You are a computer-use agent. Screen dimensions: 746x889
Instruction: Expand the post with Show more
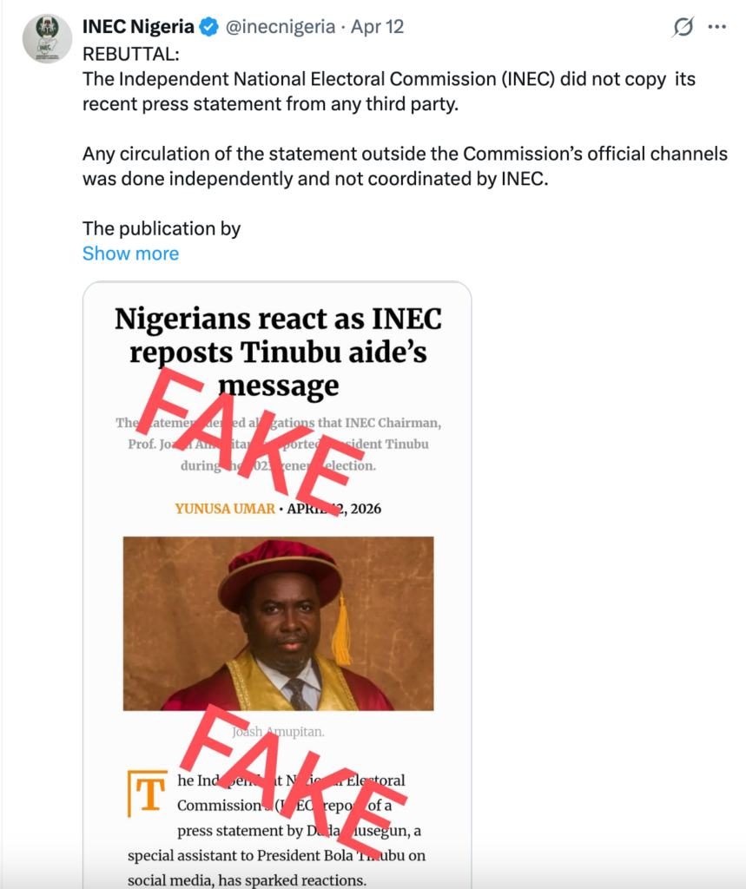coord(130,253)
